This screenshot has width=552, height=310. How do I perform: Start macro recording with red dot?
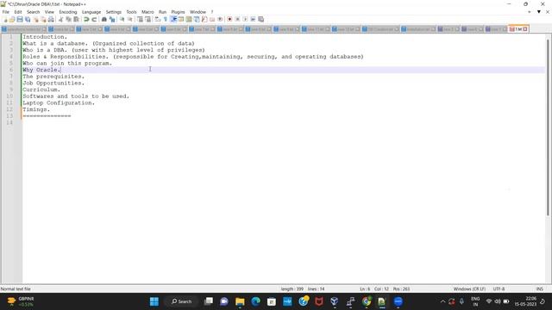click(229, 19)
